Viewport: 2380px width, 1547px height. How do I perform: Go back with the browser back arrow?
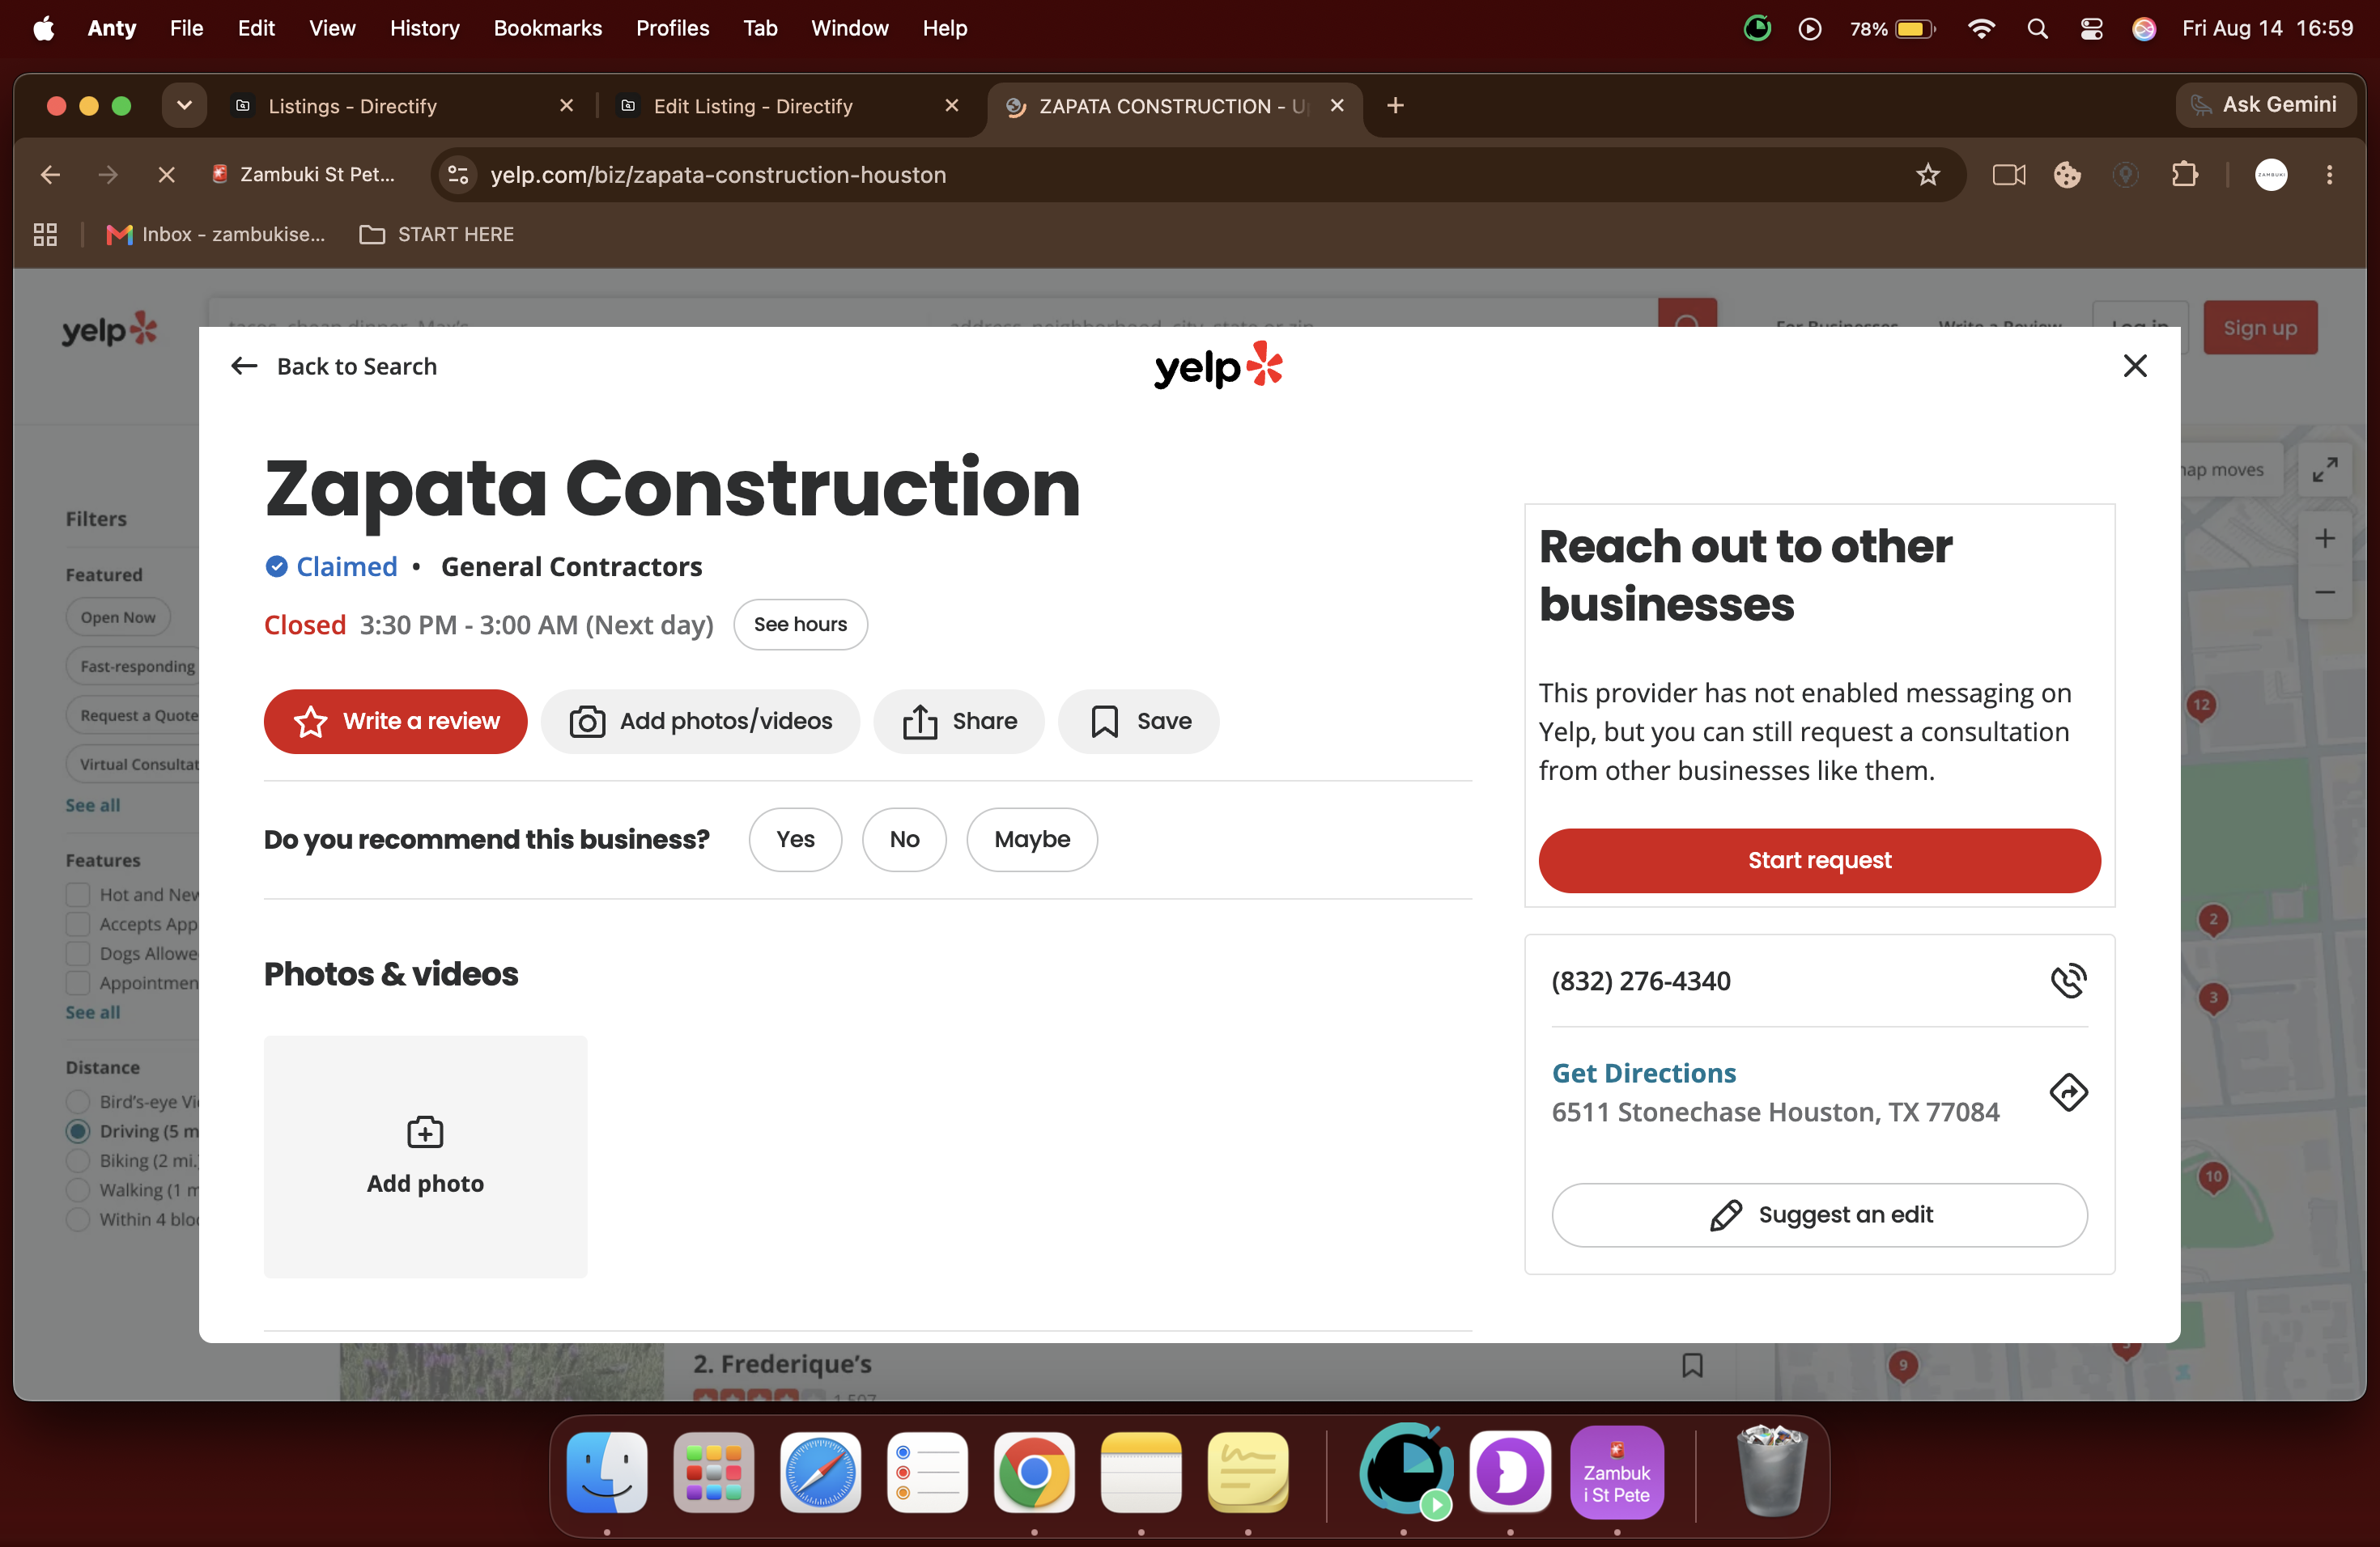point(50,175)
